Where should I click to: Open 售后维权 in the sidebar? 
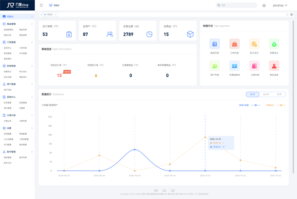tap(7, 59)
